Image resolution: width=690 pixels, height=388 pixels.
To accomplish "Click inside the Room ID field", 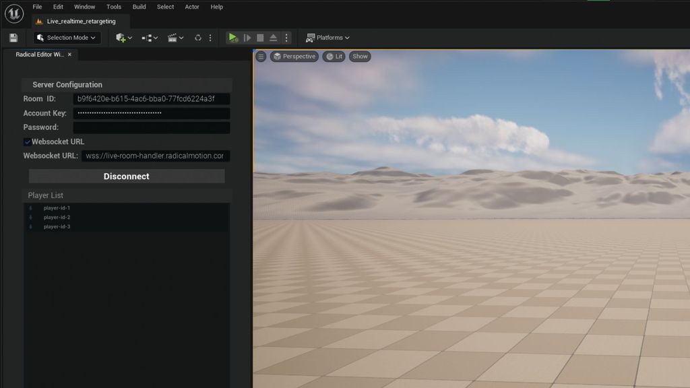I will point(152,98).
